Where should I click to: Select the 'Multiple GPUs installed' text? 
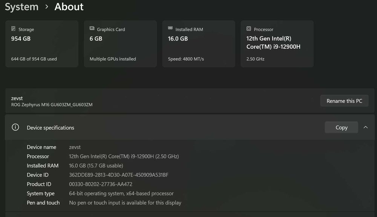[113, 59]
